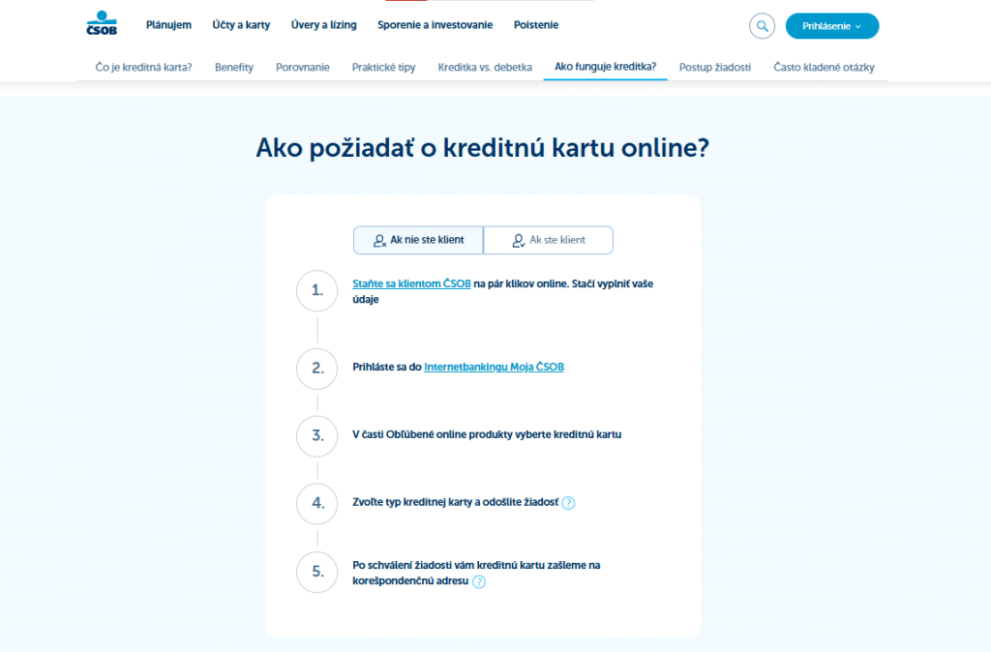This screenshot has width=991, height=652.
Task: Click help icon next to odošlite žiadosť
Action: point(568,503)
